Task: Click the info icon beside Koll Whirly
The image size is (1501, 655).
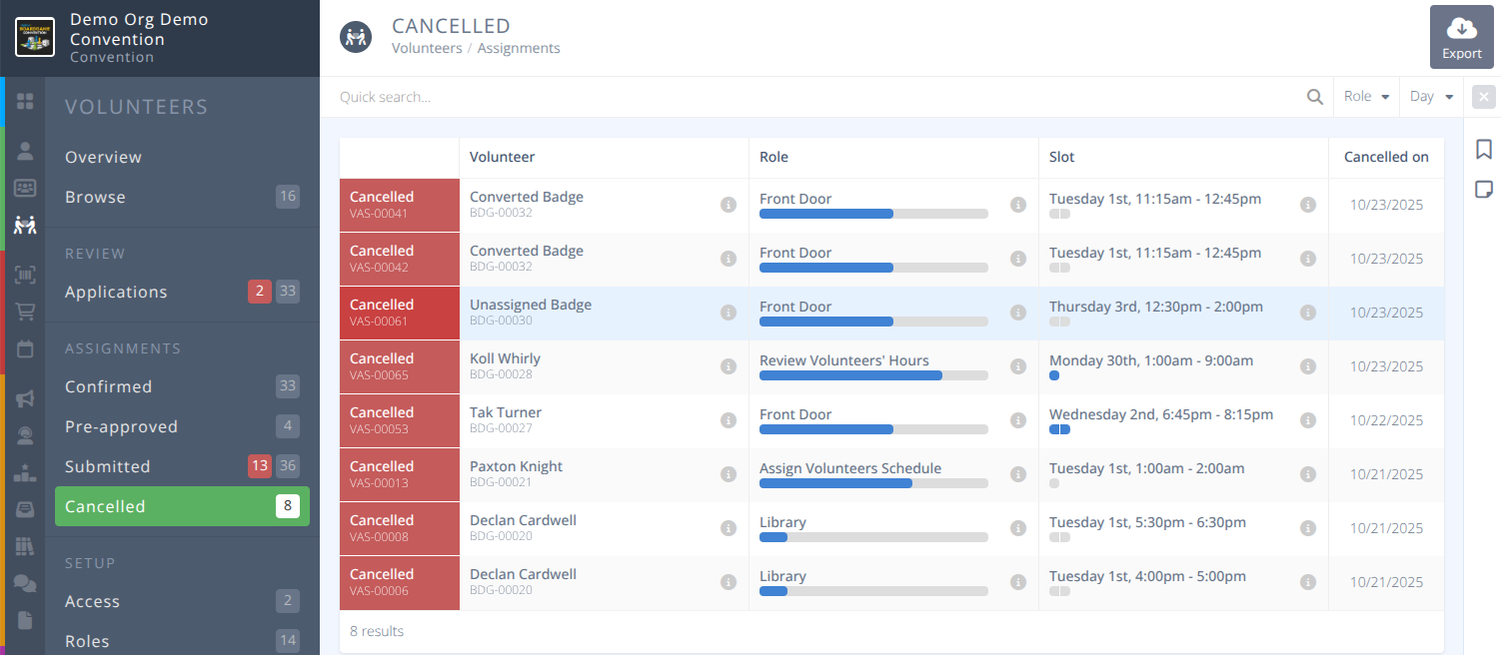Action: click(x=729, y=366)
